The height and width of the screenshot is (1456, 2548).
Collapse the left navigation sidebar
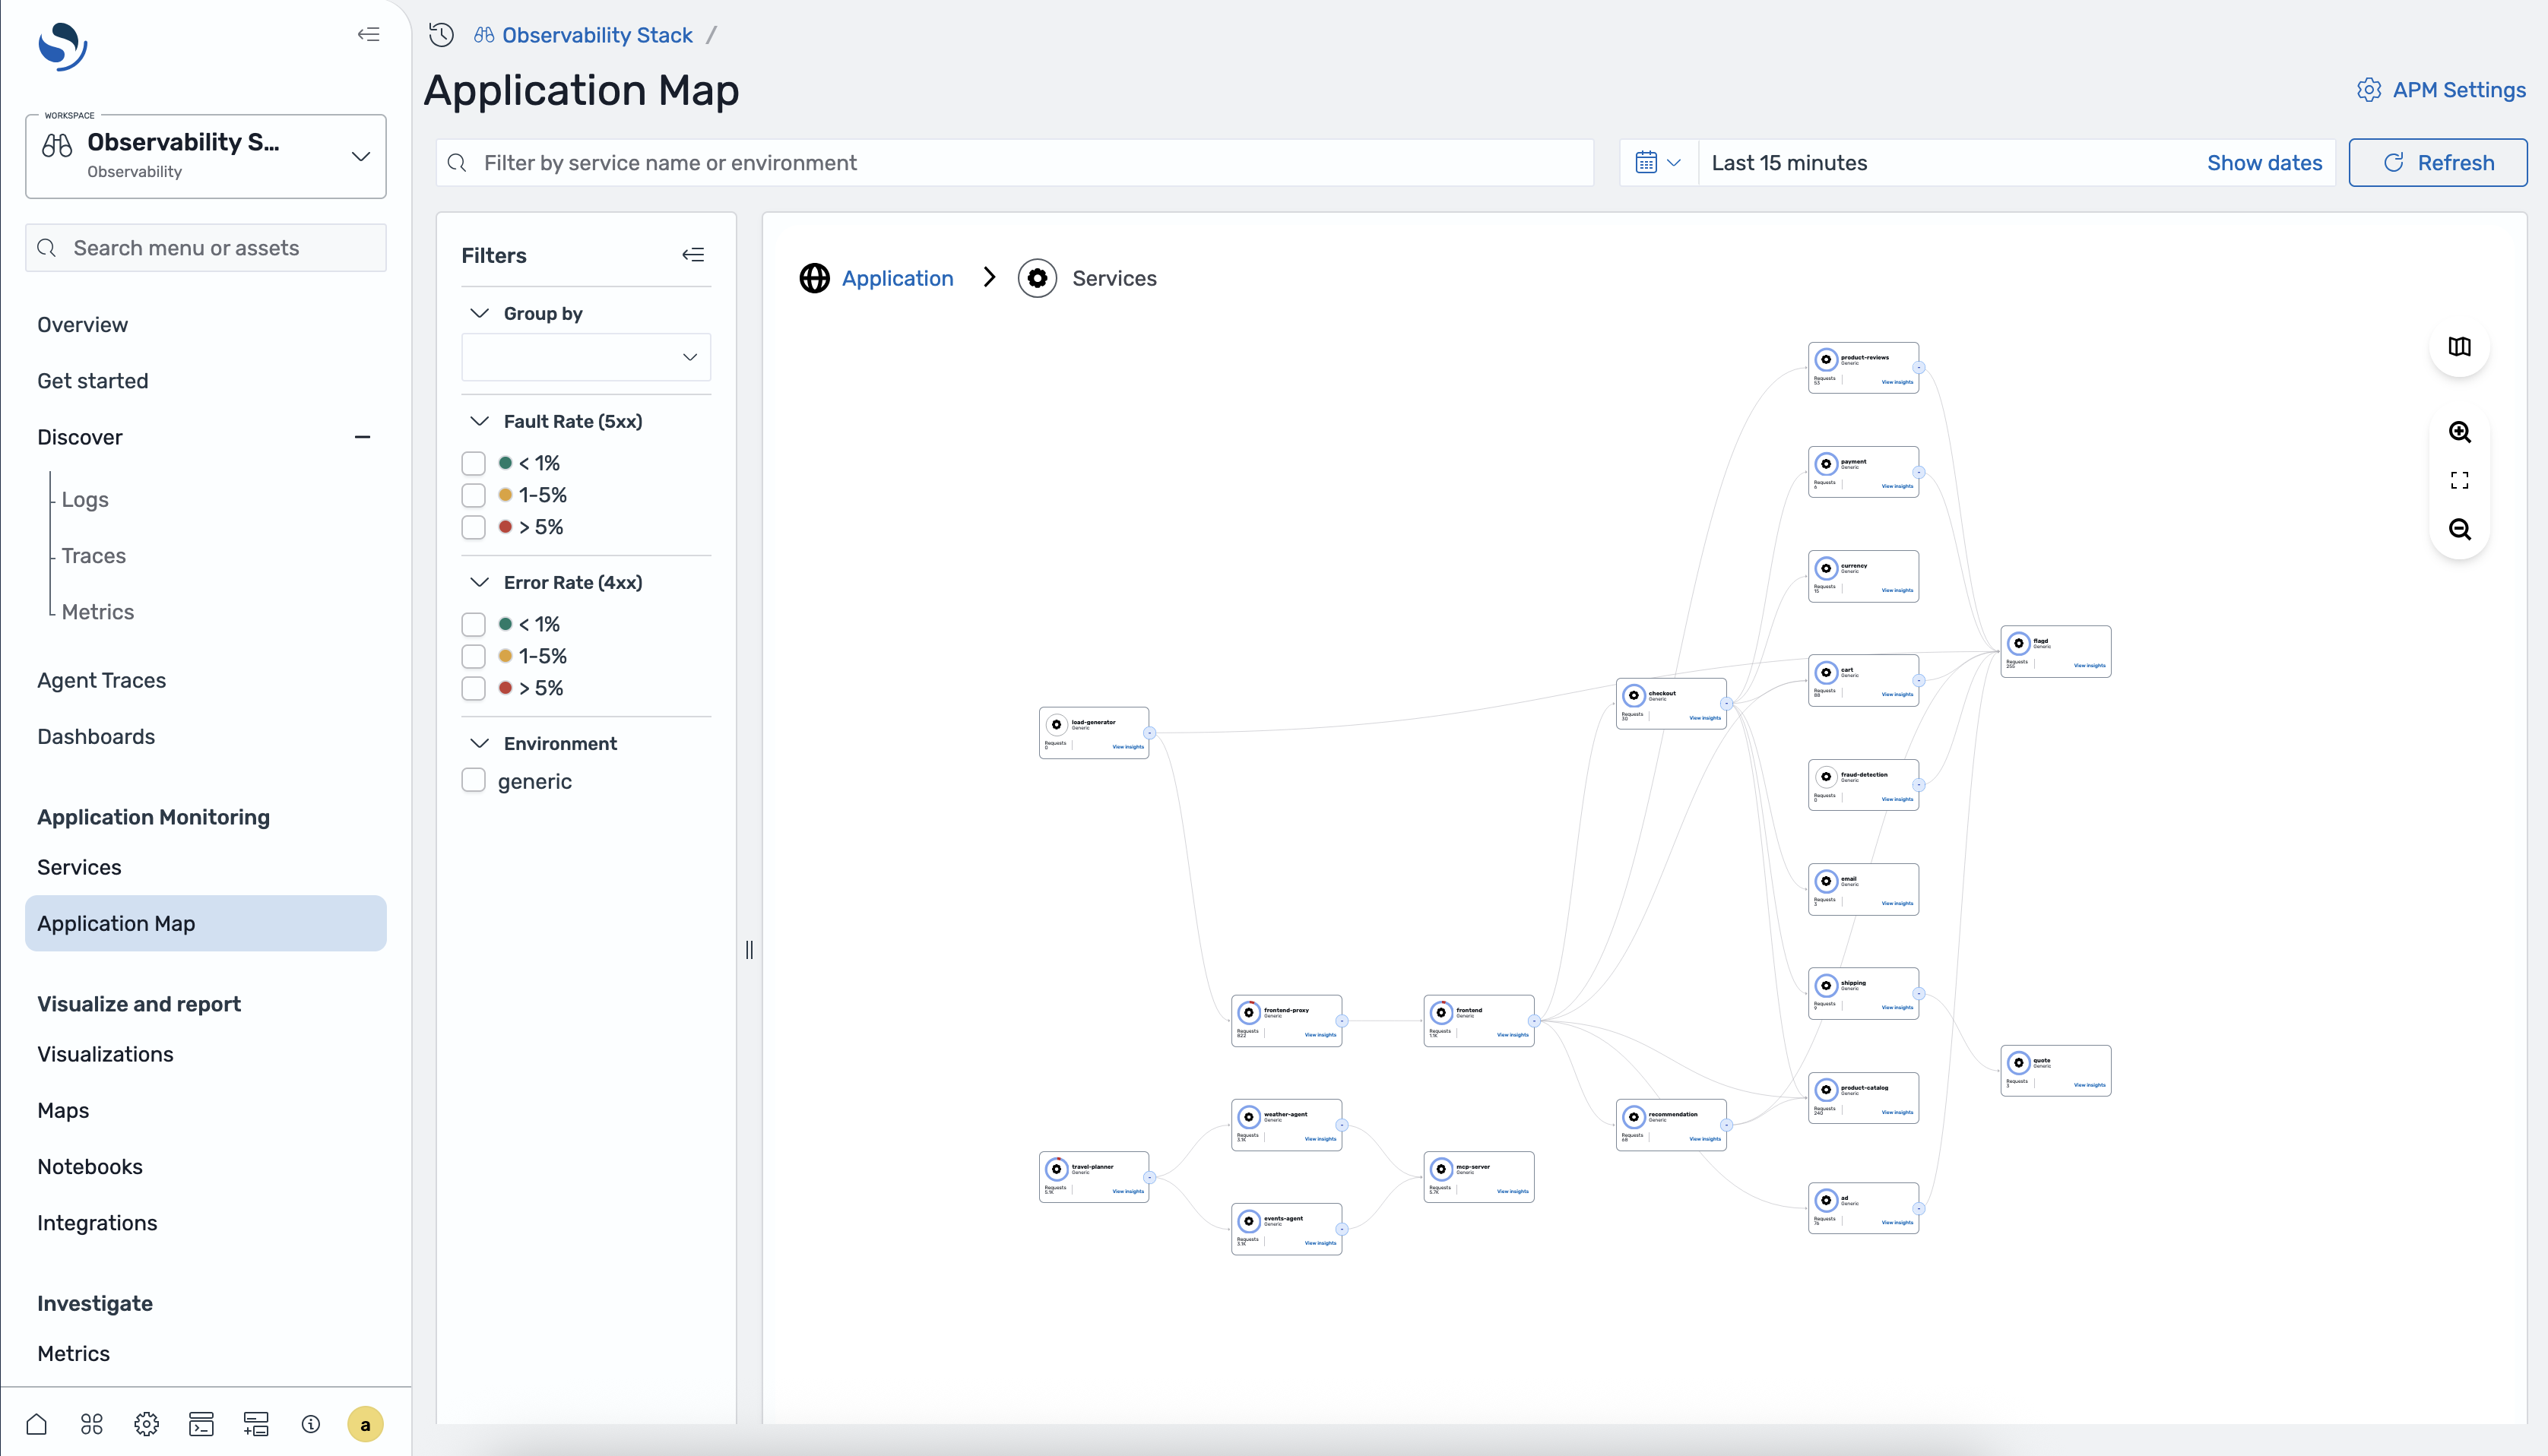pyautogui.click(x=368, y=34)
